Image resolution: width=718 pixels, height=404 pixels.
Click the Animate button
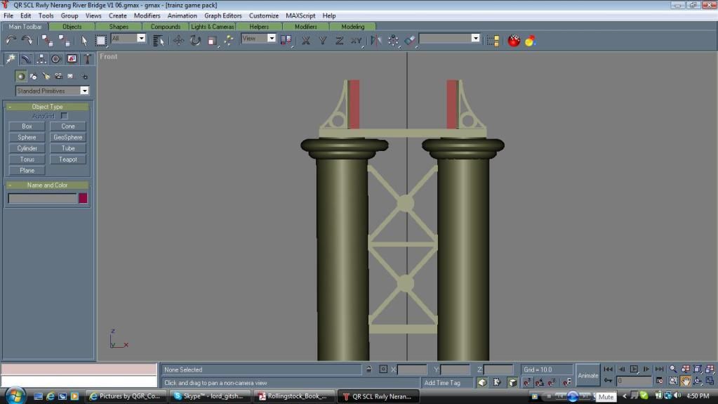click(x=588, y=376)
